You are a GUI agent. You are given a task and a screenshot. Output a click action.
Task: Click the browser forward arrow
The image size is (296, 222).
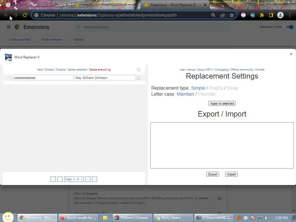16,15
